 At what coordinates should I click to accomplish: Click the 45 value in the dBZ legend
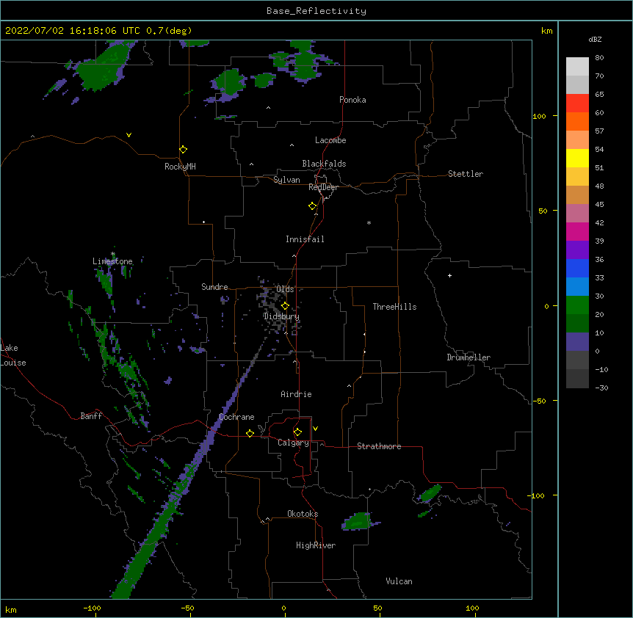(x=599, y=205)
